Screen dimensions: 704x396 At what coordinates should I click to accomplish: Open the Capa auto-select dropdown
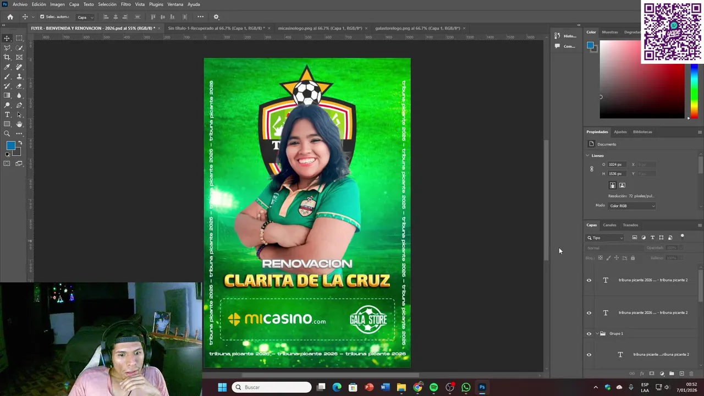[x=84, y=17]
